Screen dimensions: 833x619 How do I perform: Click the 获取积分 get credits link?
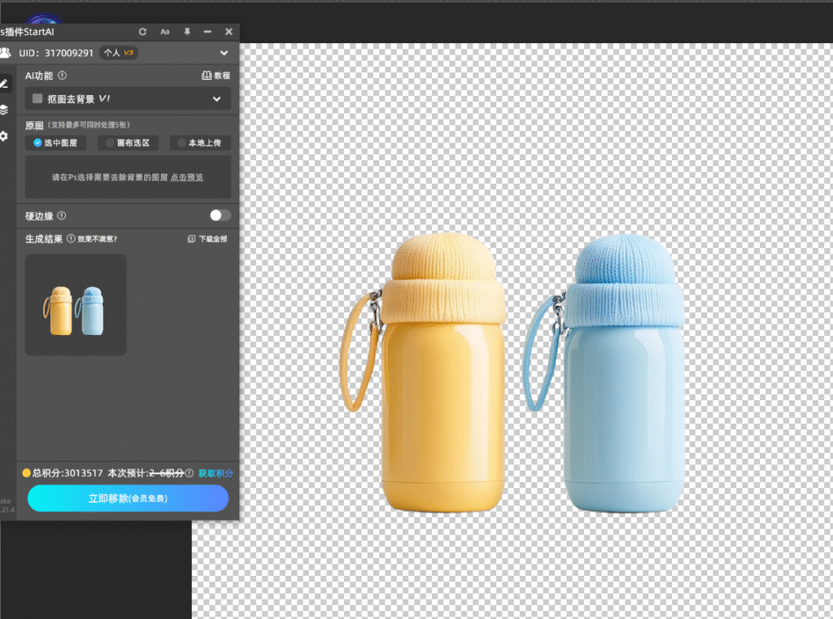[x=216, y=473]
